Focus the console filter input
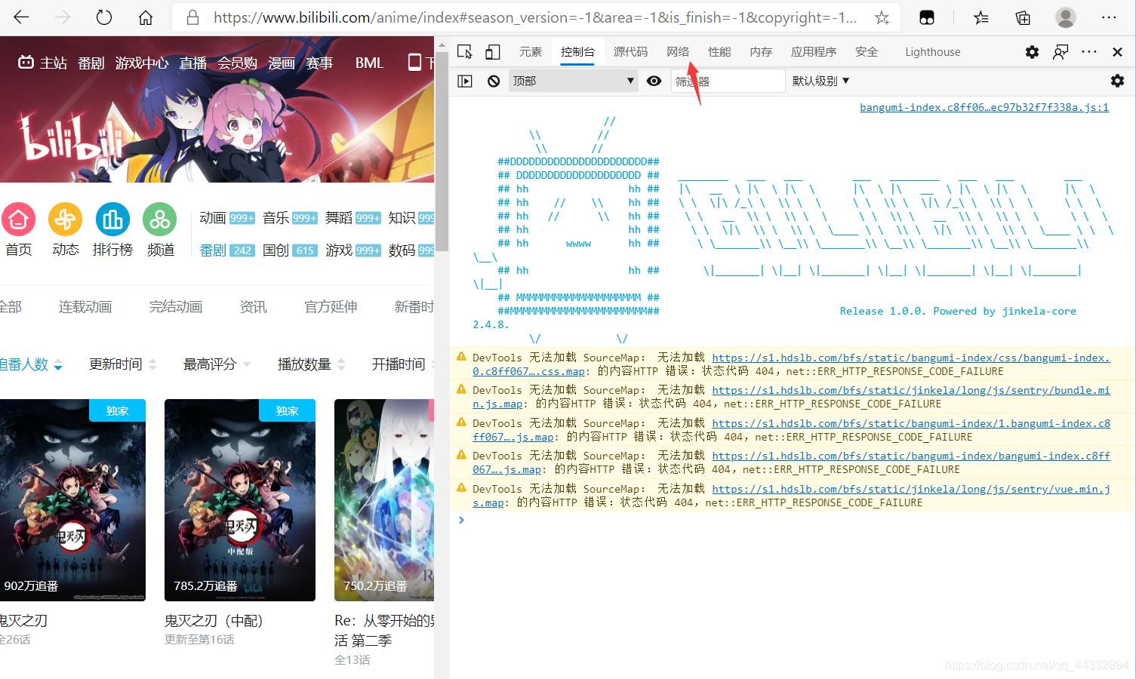 click(728, 81)
